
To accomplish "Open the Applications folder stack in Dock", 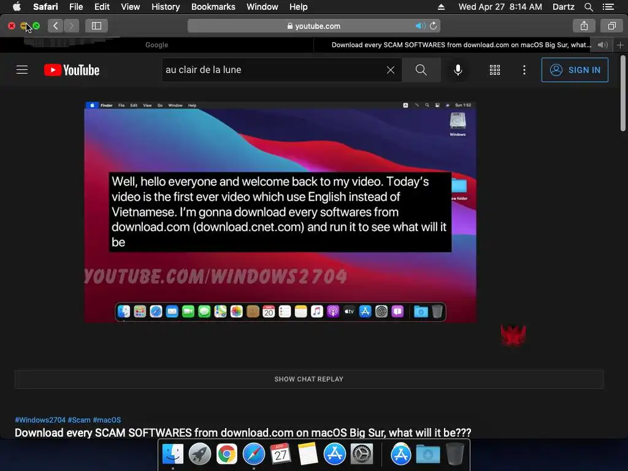I will [401, 454].
